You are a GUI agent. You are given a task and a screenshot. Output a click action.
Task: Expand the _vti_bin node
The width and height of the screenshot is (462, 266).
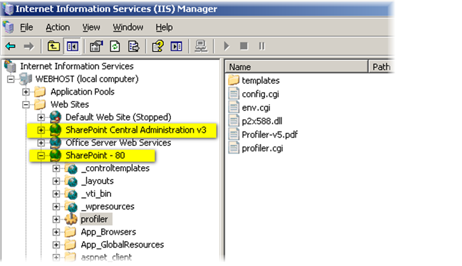pos(56,194)
